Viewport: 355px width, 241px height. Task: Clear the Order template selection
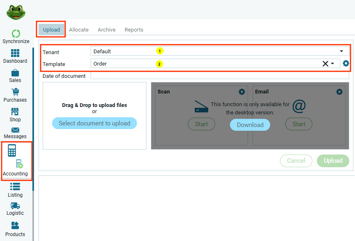point(325,64)
